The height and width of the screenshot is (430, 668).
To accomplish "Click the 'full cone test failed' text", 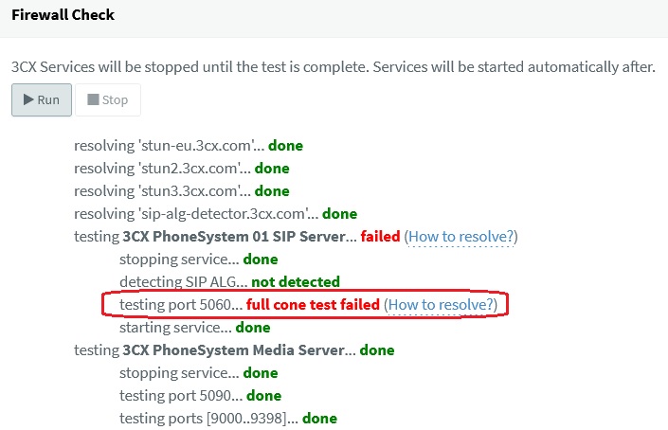I will click(x=313, y=304).
